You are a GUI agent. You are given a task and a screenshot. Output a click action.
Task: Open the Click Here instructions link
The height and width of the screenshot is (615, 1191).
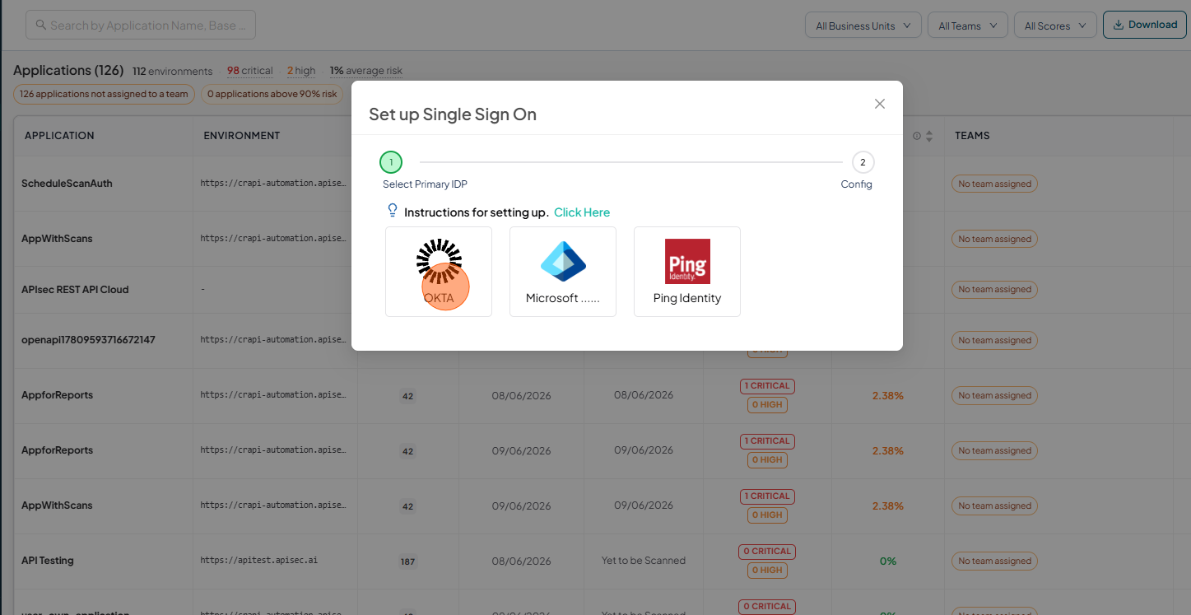pyautogui.click(x=582, y=212)
